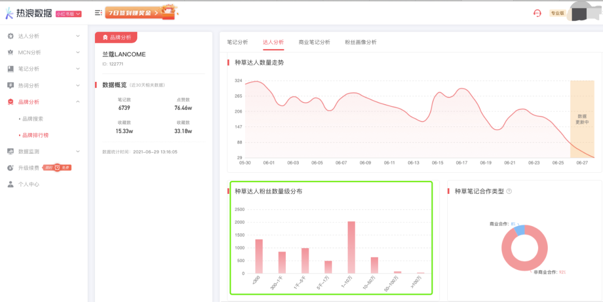Expand the 数据监测 menu chevron

point(78,152)
